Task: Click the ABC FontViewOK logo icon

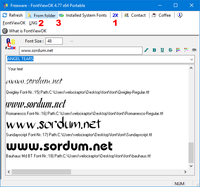Action: pos(11,44)
